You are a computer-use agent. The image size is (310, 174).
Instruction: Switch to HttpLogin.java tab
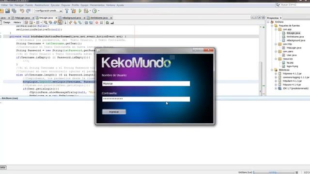coord(22,18)
